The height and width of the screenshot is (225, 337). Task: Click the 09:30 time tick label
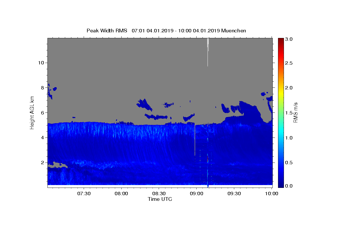pos(234,194)
